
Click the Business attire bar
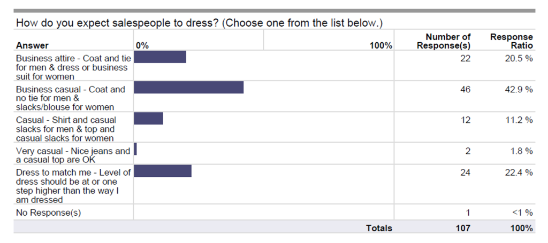[160, 57]
